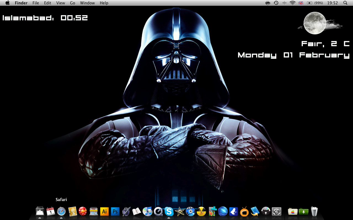
Task: Open the Edit menu
Action: (x=48, y=3)
